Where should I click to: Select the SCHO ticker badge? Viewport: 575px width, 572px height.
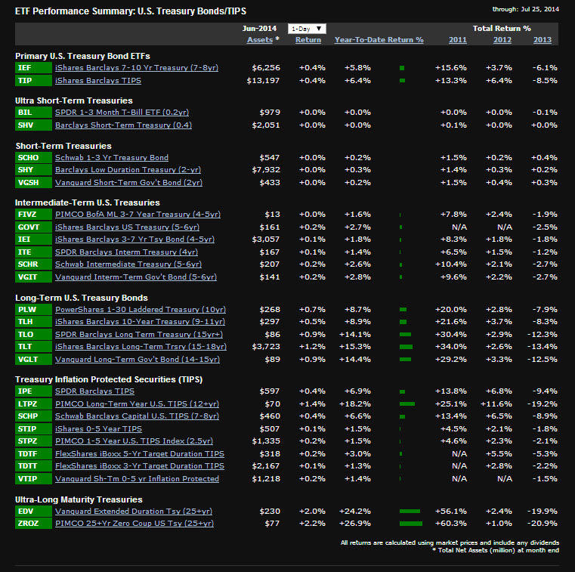[x=32, y=158]
